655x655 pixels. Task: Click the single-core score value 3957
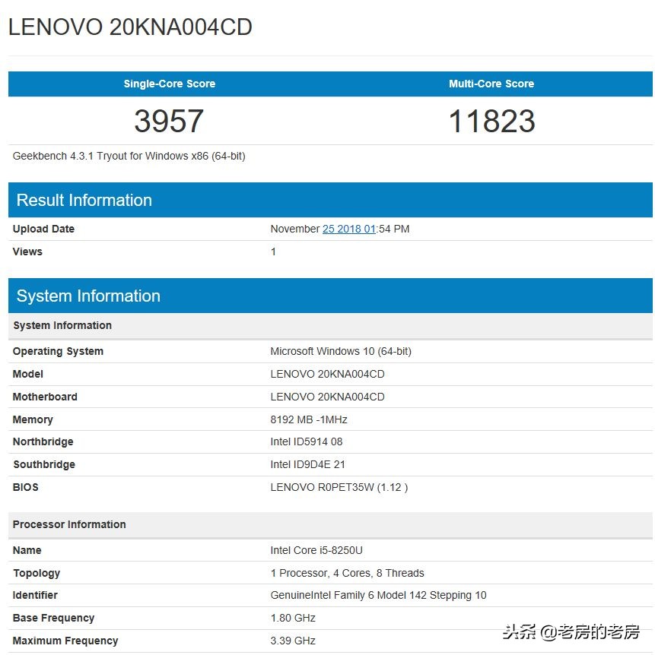coord(169,120)
